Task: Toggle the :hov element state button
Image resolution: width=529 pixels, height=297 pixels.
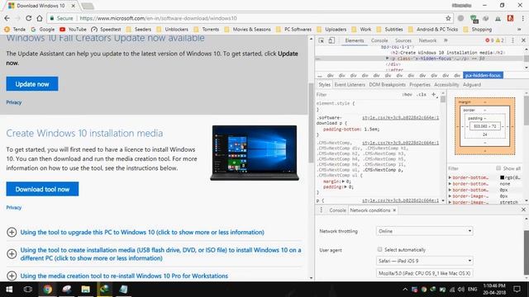Action: click(407, 95)
